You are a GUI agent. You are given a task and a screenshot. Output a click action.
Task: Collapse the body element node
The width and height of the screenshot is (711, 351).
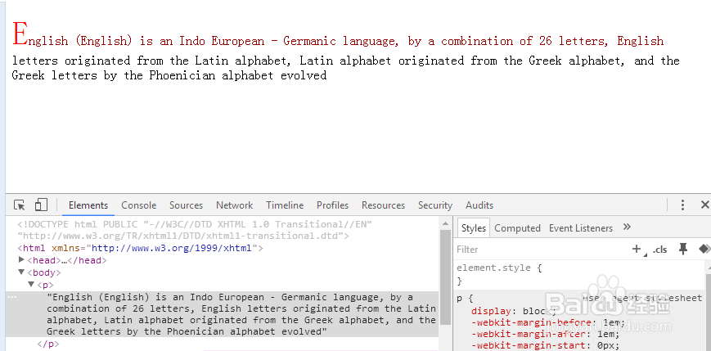(20, 272)
